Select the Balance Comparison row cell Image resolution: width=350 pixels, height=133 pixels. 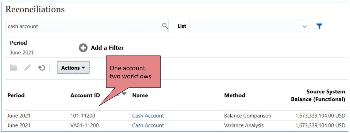click(x=248, y=116)
